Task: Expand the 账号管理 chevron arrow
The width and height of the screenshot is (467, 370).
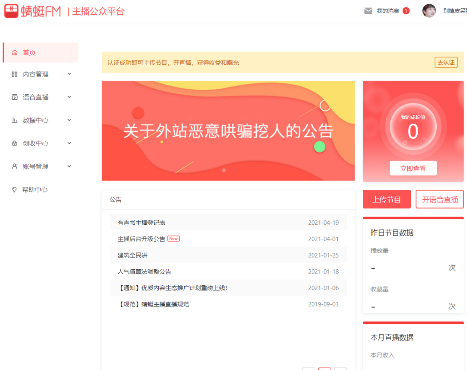Action: point(69,166)
